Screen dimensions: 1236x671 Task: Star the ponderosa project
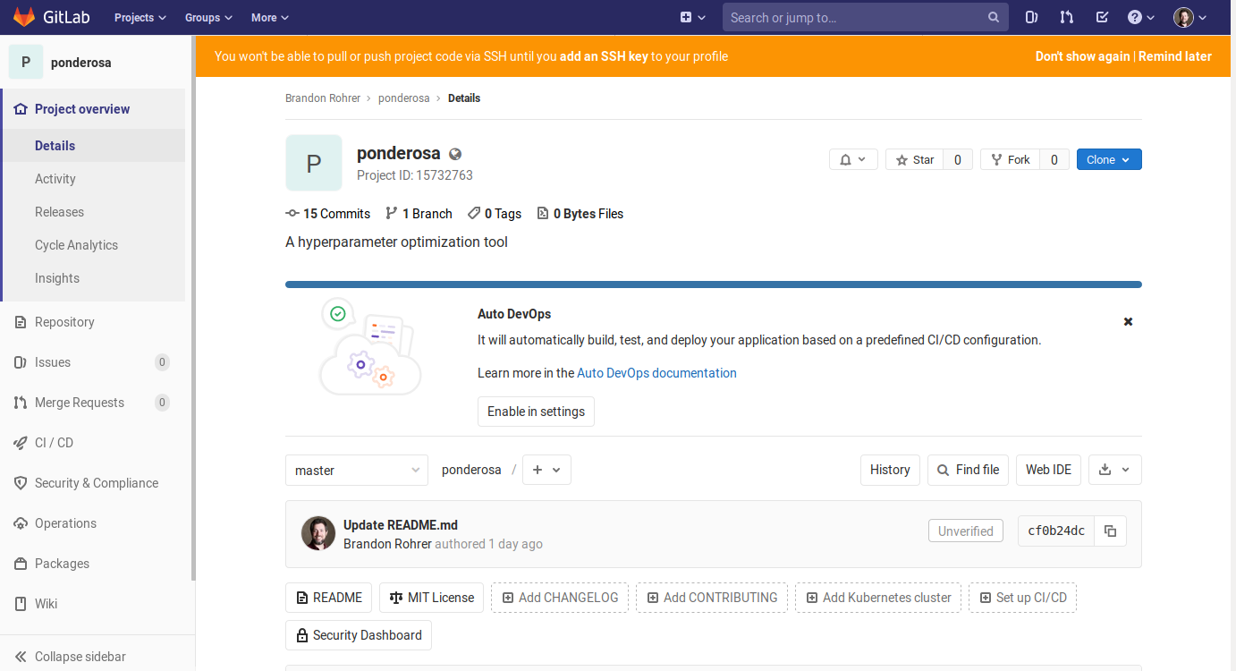click(x=914, y=159)
